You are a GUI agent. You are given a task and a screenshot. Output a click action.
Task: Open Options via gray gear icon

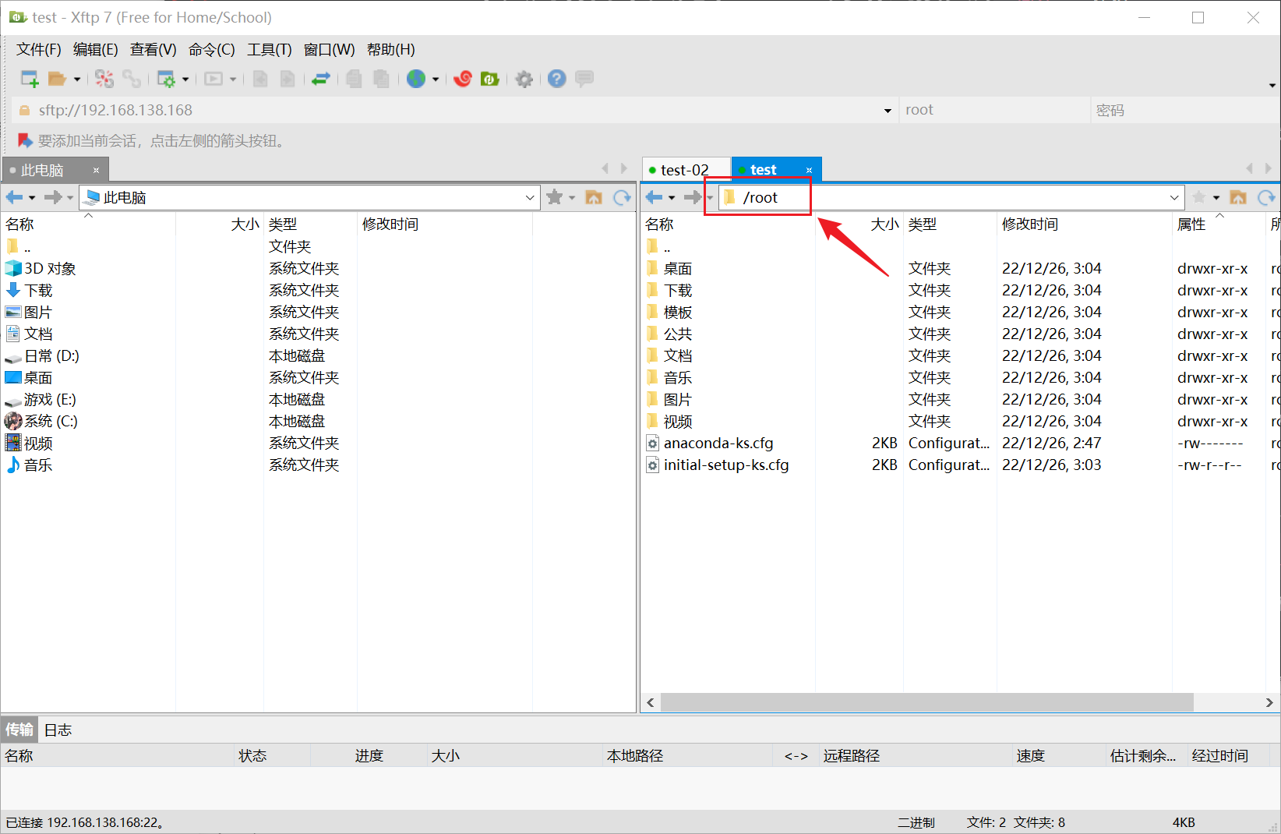(x=524, y=79)
